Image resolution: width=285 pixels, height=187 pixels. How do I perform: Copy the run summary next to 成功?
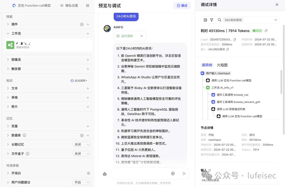(x=266, y=31)
